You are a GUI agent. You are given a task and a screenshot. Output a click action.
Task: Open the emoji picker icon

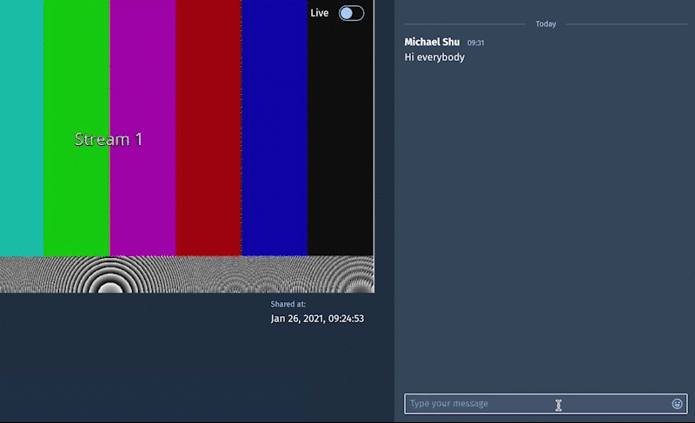tap(677, 404)
